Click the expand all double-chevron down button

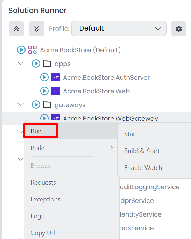click(x=37, y=29)
